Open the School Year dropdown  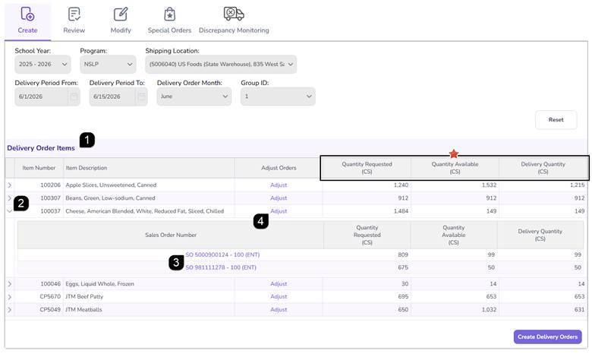point(43,65)
